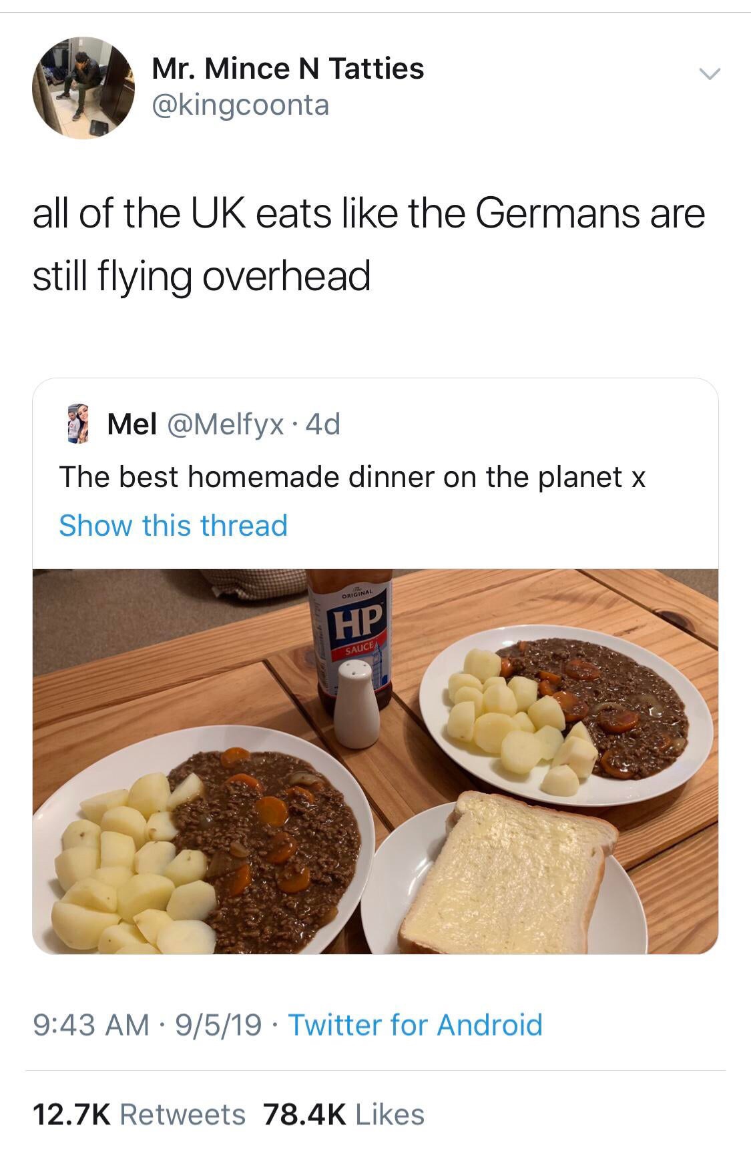Click the white salt shaker in the photo

[x=356, y=704]
